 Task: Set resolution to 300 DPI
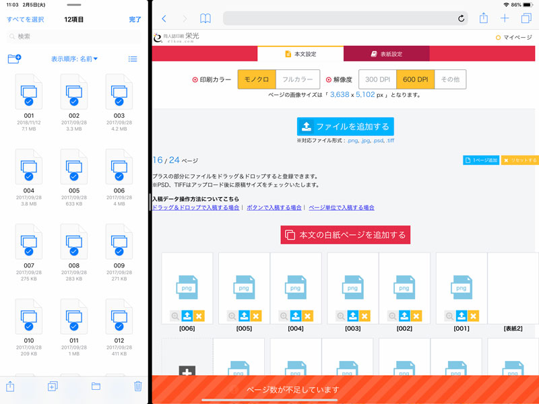coord(377,79)
